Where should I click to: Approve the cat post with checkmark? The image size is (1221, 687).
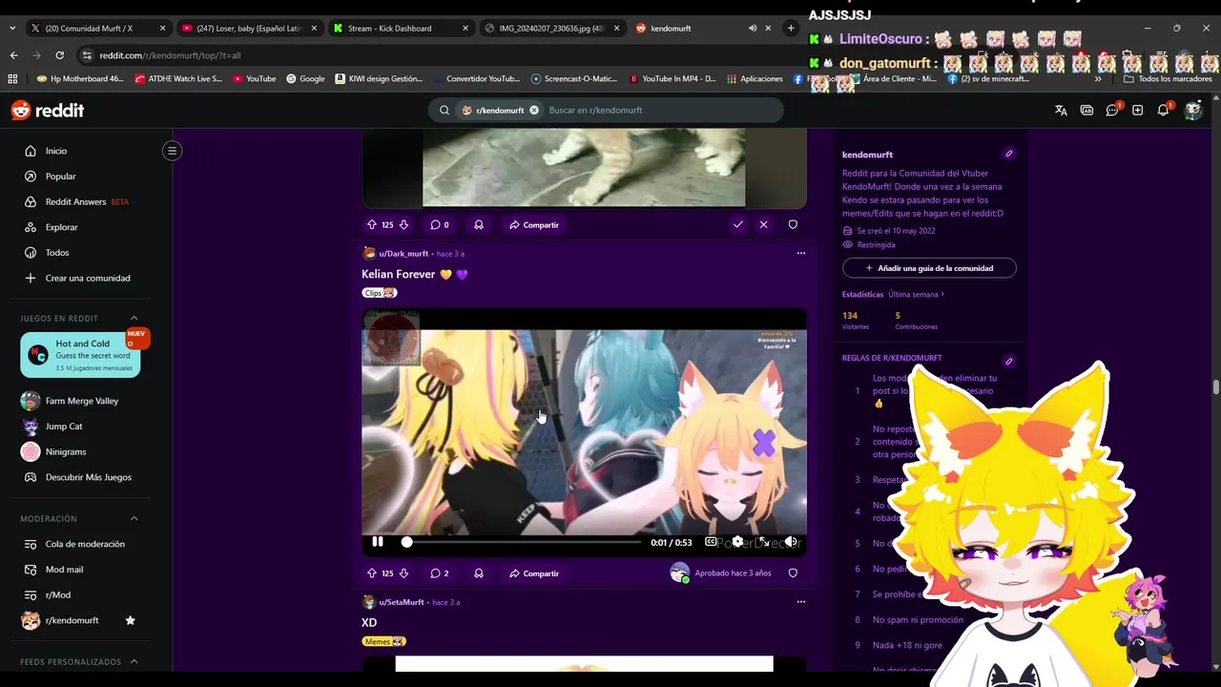(x=738, y=224)
